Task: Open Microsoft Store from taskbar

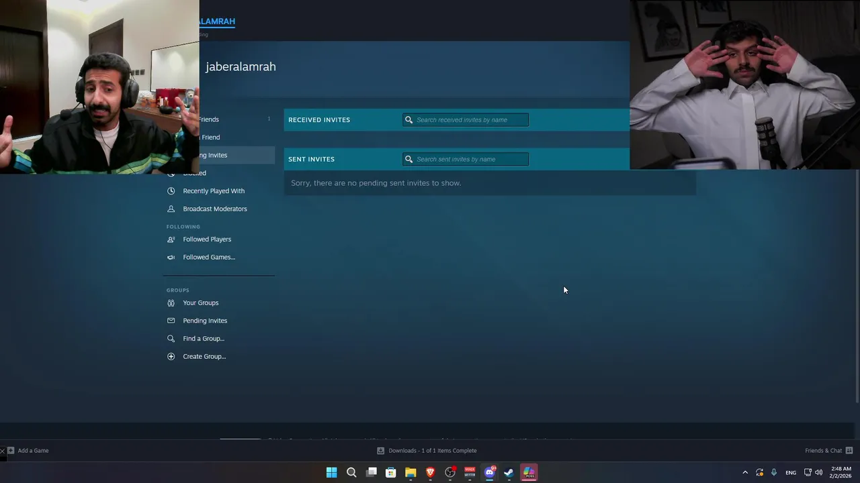Action: (390, 472)
